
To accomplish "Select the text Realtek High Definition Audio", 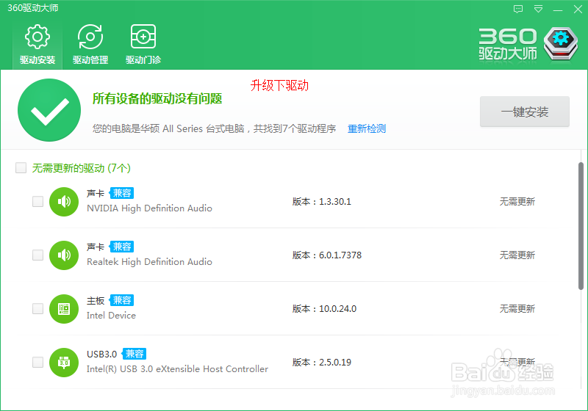I will coord(150,262).
